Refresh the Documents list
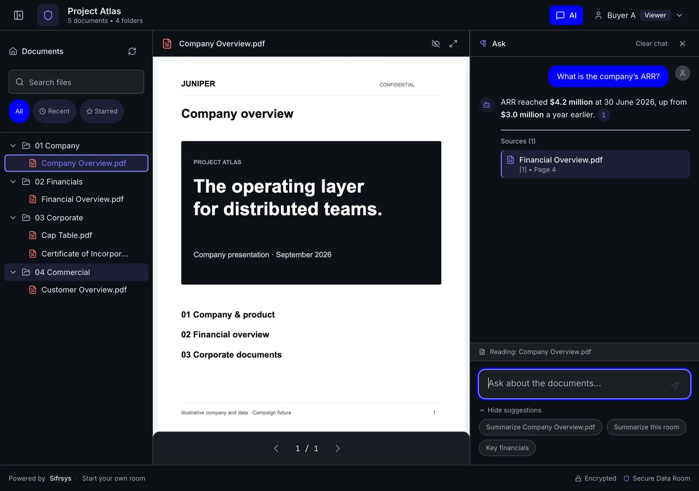Image resolution: width=699 pixels, height=491 pixels. (132, 51)
